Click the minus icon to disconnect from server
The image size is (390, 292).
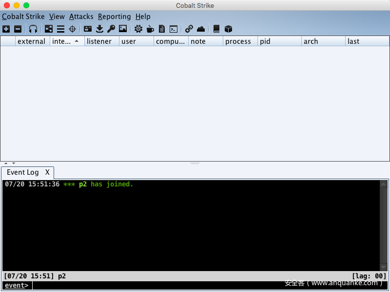pos(18,29)
